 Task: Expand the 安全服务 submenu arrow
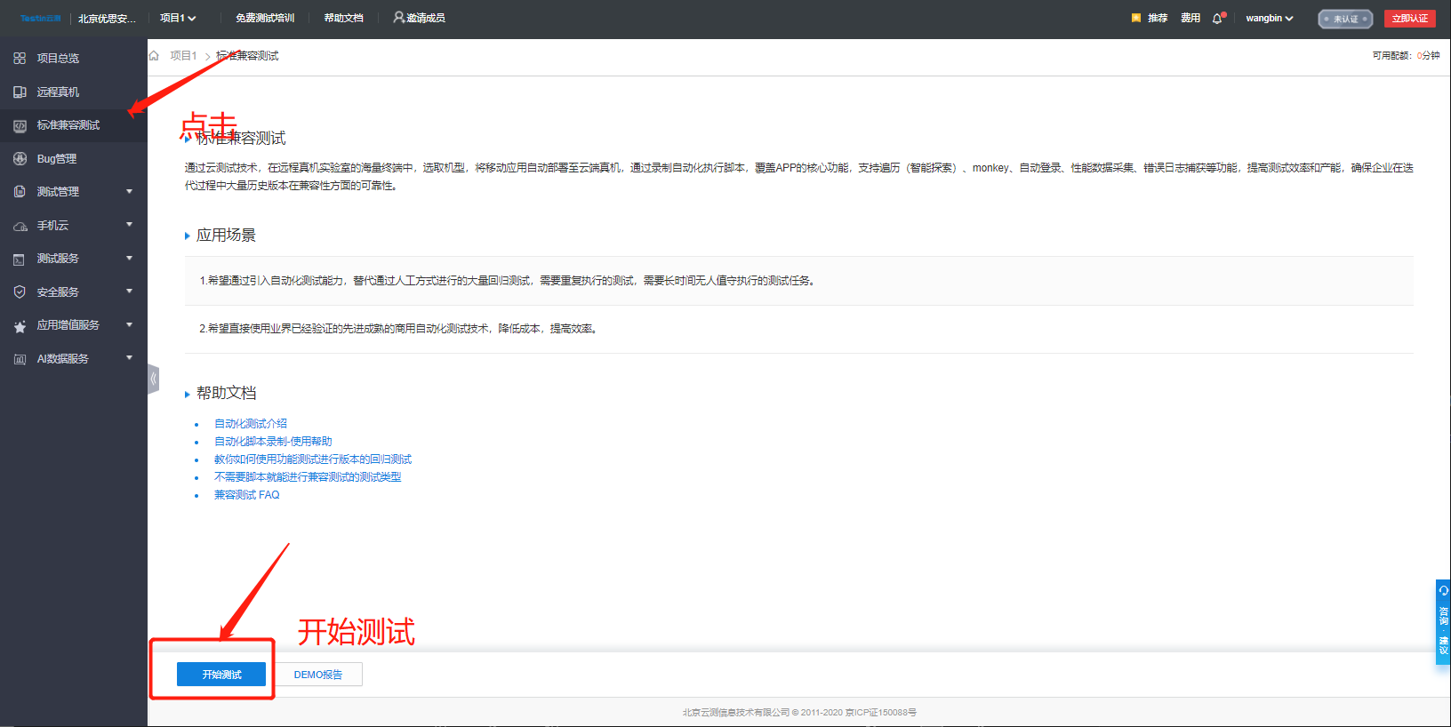(129, 292)
